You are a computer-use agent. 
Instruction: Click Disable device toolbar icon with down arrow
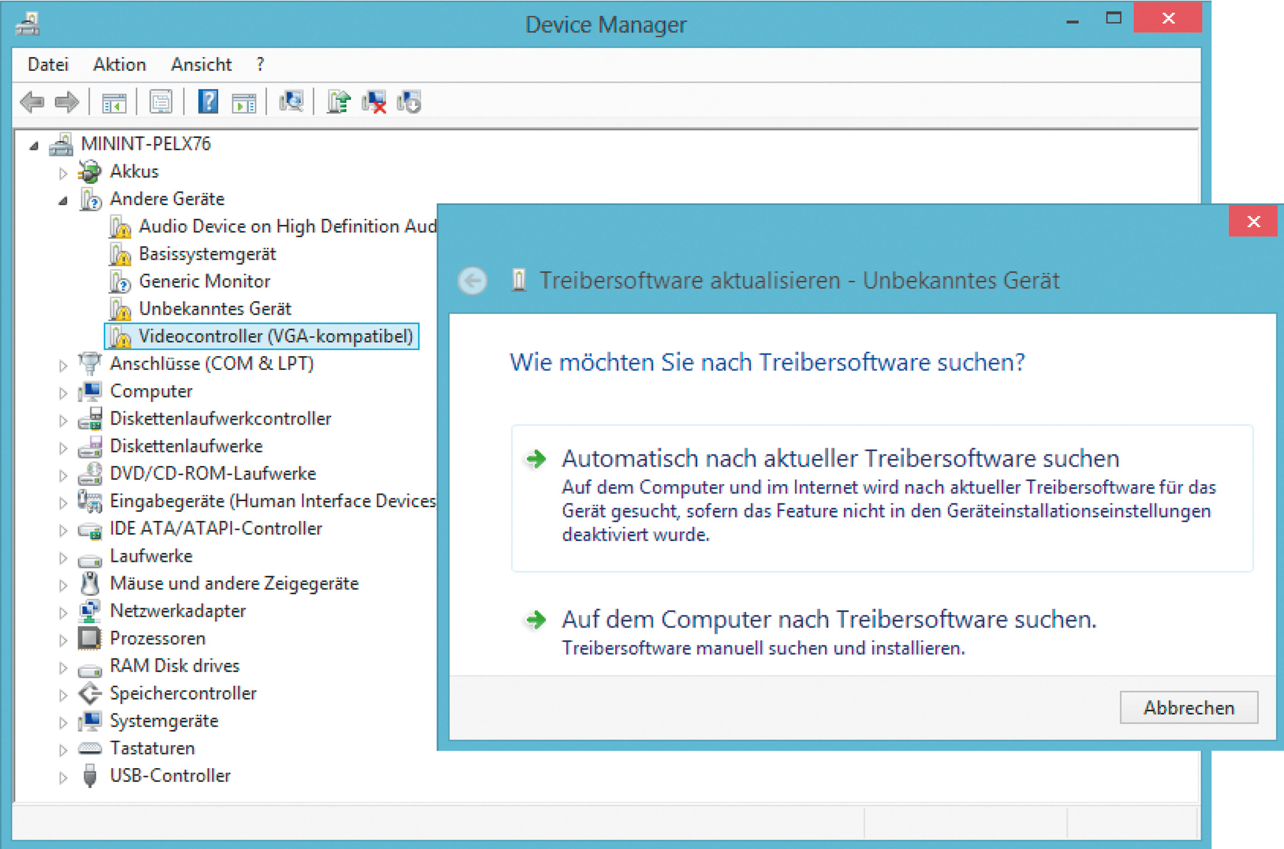point(409,102)
